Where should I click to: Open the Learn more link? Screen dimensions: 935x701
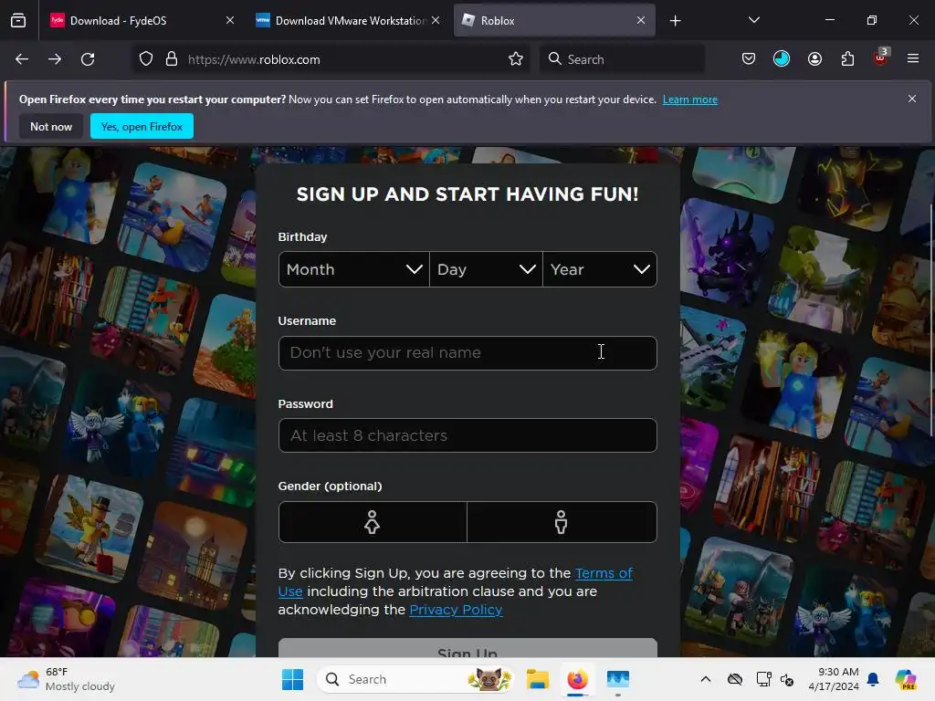tap(690, 99)
